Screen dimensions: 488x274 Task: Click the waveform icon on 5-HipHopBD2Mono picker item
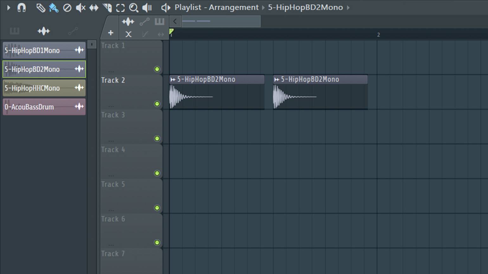coord(79,69)
